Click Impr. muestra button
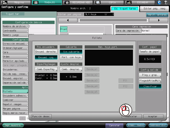 click(x=13, y=125)
